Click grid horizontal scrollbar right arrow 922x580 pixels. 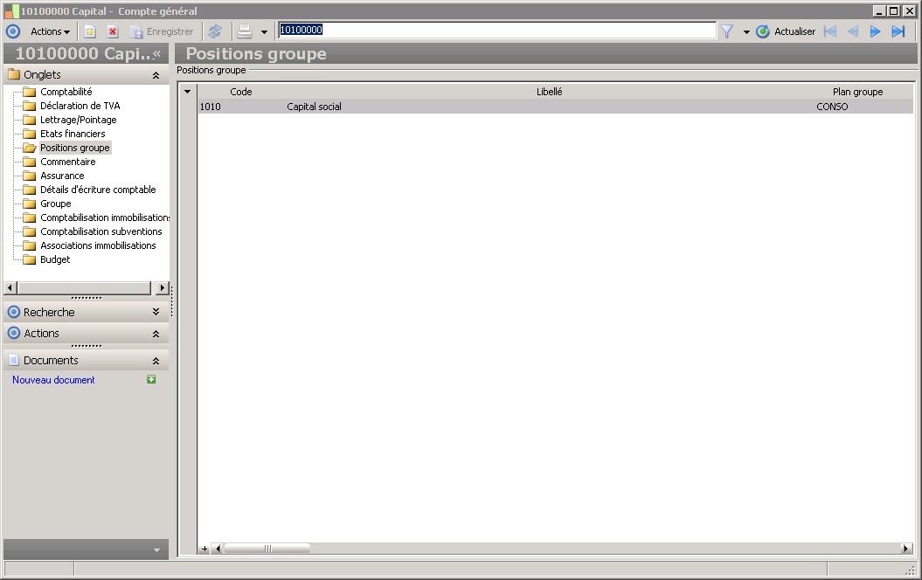(x=906, y=549)
